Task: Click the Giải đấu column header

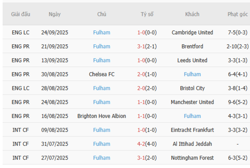Action: pyautogui.click(x=21, y=14)
